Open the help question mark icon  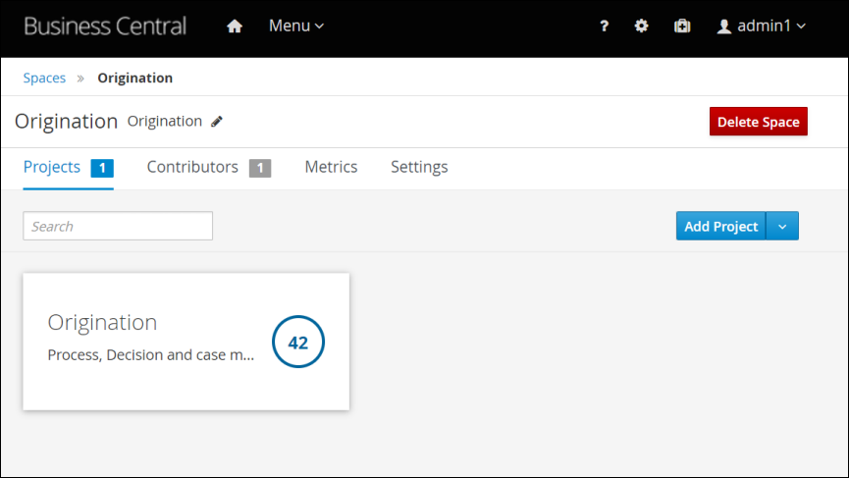[605, 26]
